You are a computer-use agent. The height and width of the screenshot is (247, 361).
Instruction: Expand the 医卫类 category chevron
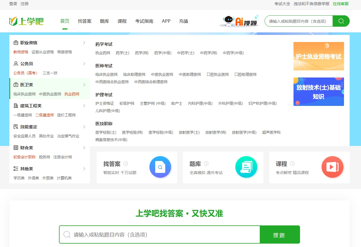84,85
